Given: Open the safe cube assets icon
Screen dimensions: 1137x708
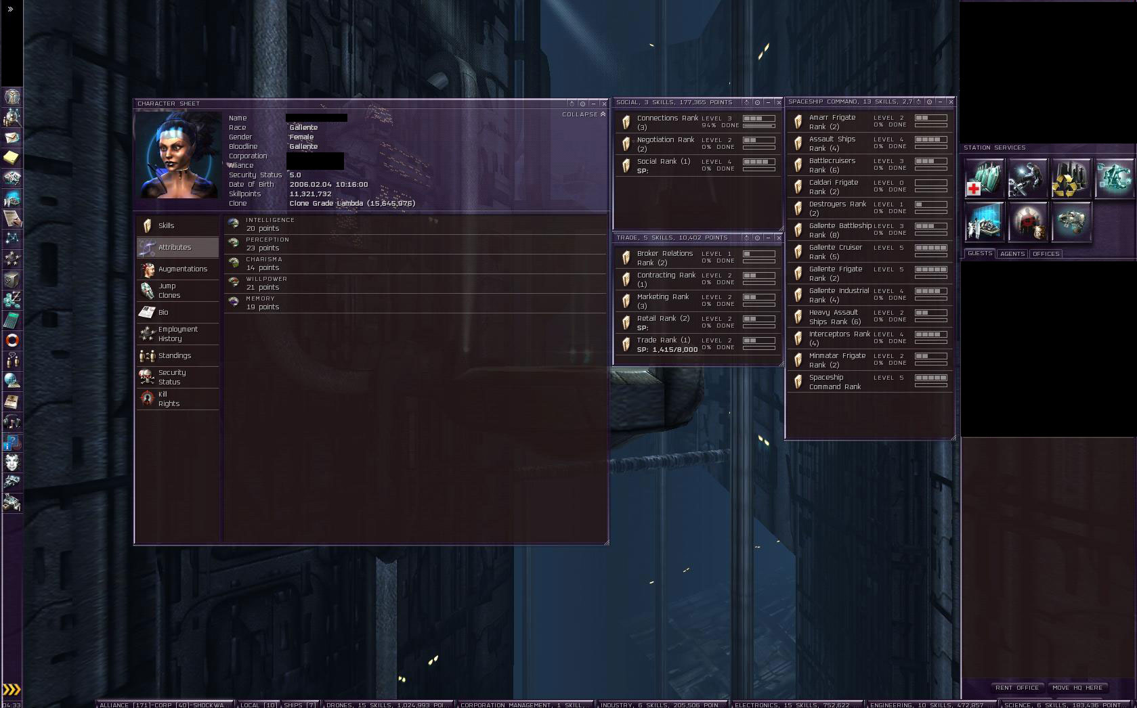Looking at the screenshot, I should point(12,280).
